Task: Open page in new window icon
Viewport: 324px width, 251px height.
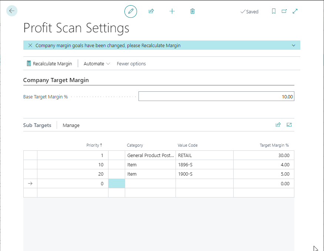Action: click(x=284, y=12)
